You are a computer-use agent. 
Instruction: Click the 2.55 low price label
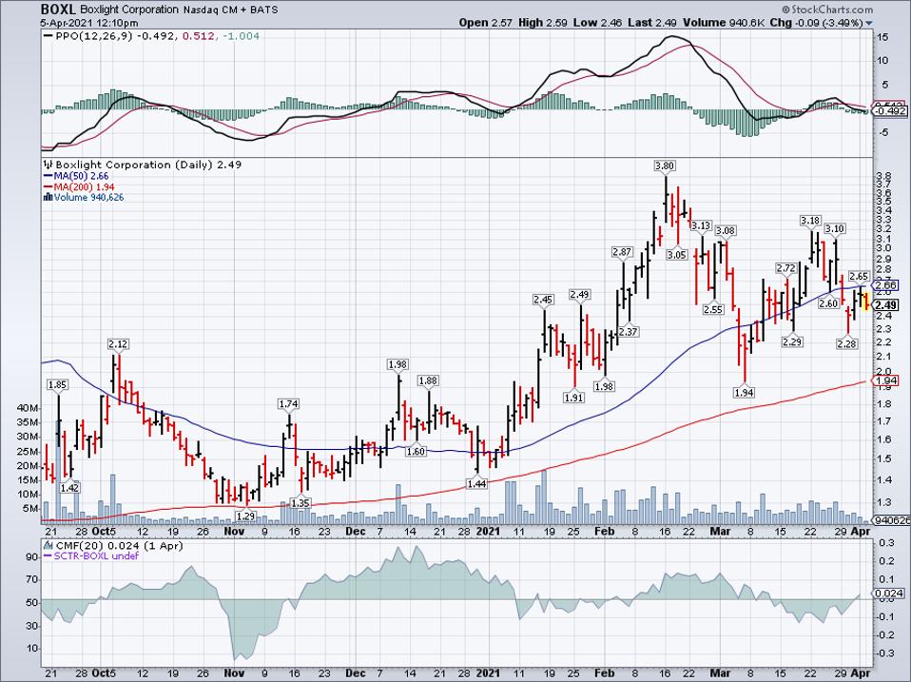(713, 309)
